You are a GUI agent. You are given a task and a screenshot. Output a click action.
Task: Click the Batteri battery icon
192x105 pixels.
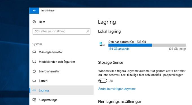[34, 81]
